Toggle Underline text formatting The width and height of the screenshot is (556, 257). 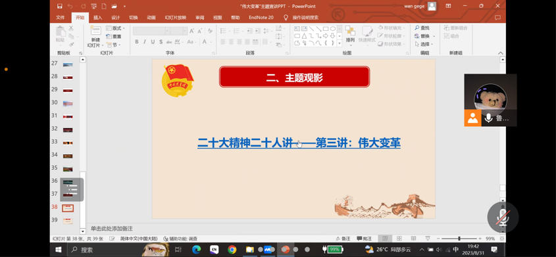pos(153,42)
